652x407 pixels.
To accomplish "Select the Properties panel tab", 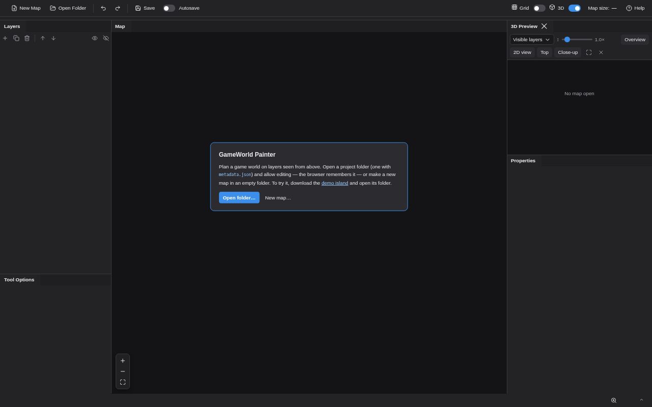I will [523, 161].
